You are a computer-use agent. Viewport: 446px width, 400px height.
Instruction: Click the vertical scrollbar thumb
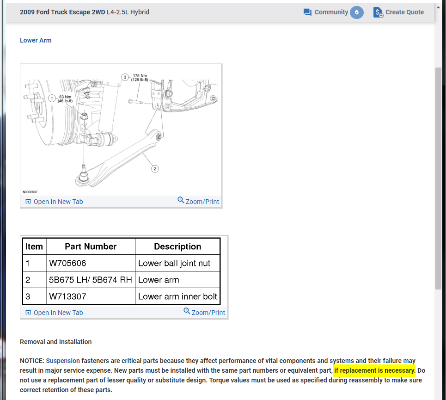click(x=438, y=178)
